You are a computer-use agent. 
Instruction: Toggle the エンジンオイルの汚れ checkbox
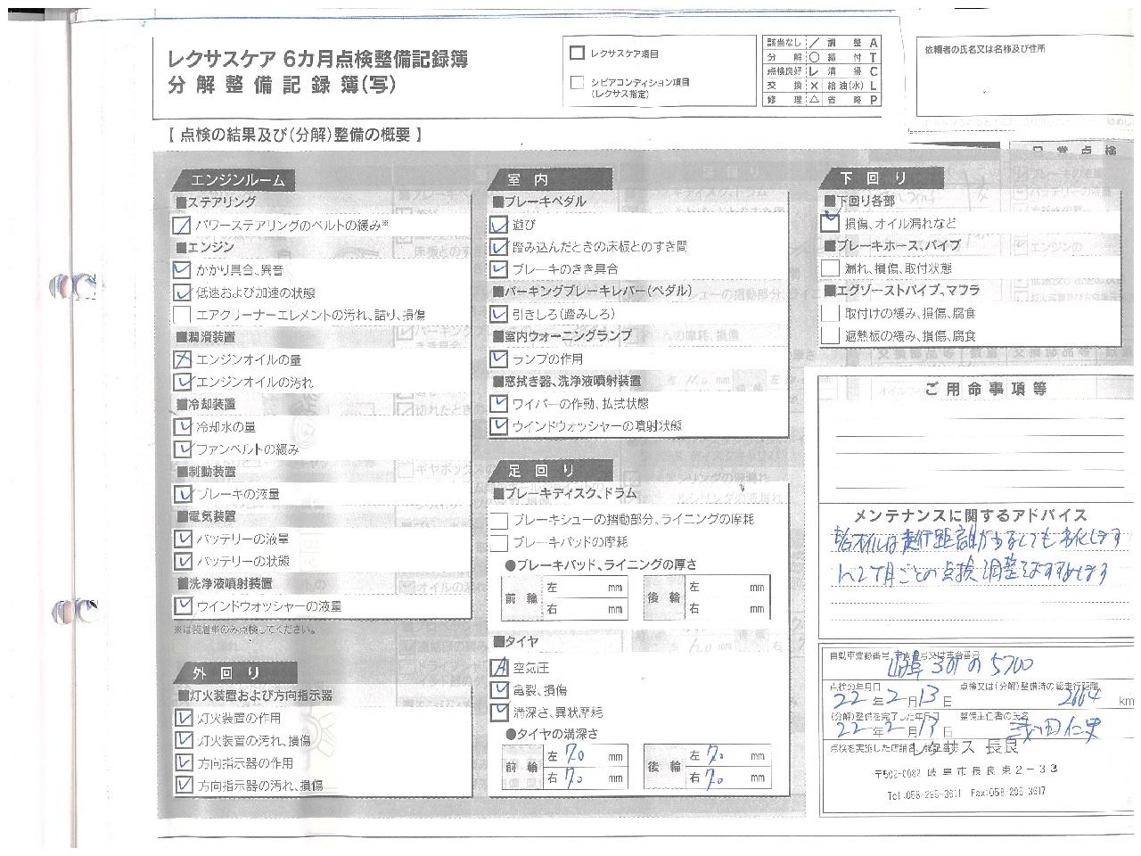point(182,382)
